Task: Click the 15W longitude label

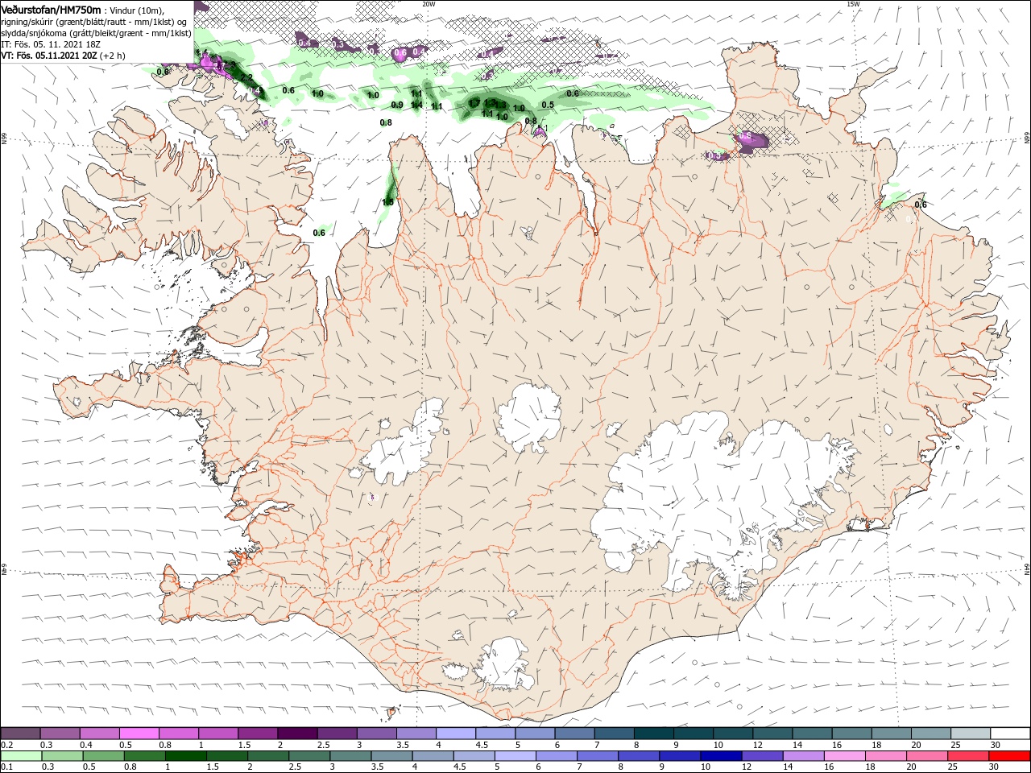Action: click(x=853, y=4)
